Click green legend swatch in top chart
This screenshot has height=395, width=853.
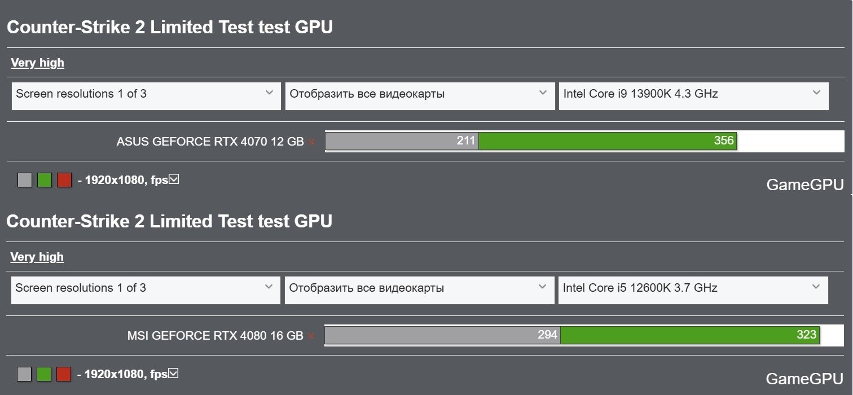pos(45,180)
